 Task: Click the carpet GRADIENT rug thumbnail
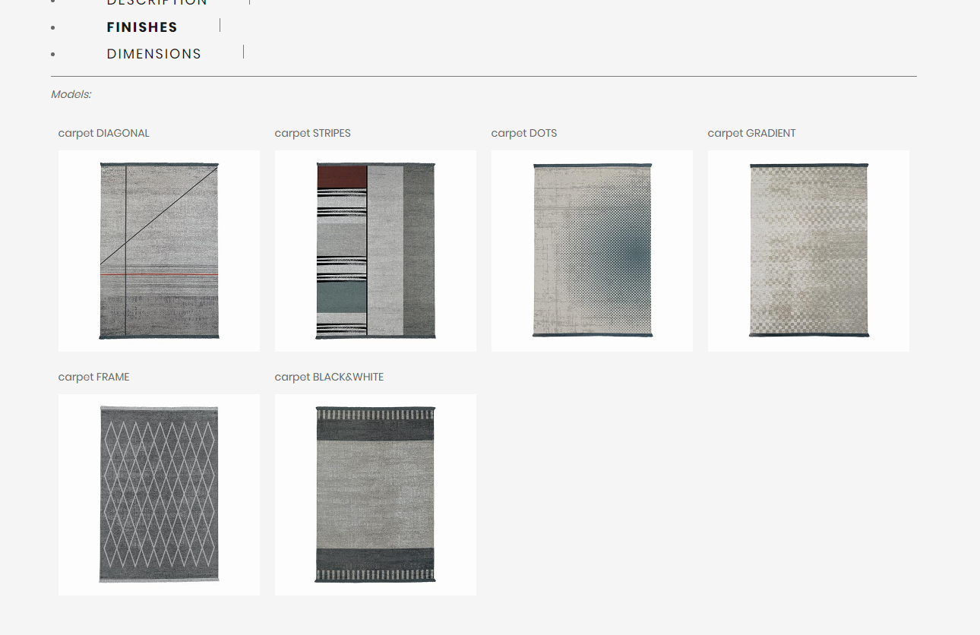(x=808, y=251)
